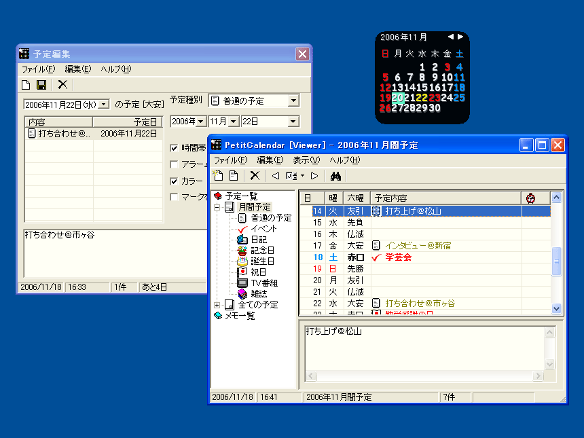Select イベント category in the tree
The height and width of the screenshot is (438, 584).
[263, 229]
